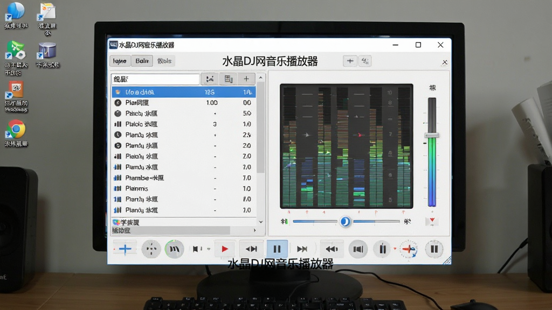The width and height of the screenshot is (552, 310).
Task: Click the round disc icon of the 1.00 row
Action: [118, 103]
